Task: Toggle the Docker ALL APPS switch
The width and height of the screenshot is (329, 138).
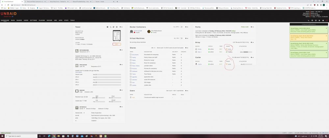Action: click(x=181, y=27)
